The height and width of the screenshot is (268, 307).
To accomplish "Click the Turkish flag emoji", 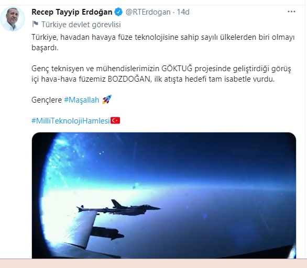I will pyautogui.click(x=115, y=120).
